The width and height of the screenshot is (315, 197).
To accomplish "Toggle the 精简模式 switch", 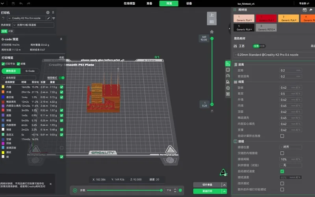I will click(x=63, y=78).
